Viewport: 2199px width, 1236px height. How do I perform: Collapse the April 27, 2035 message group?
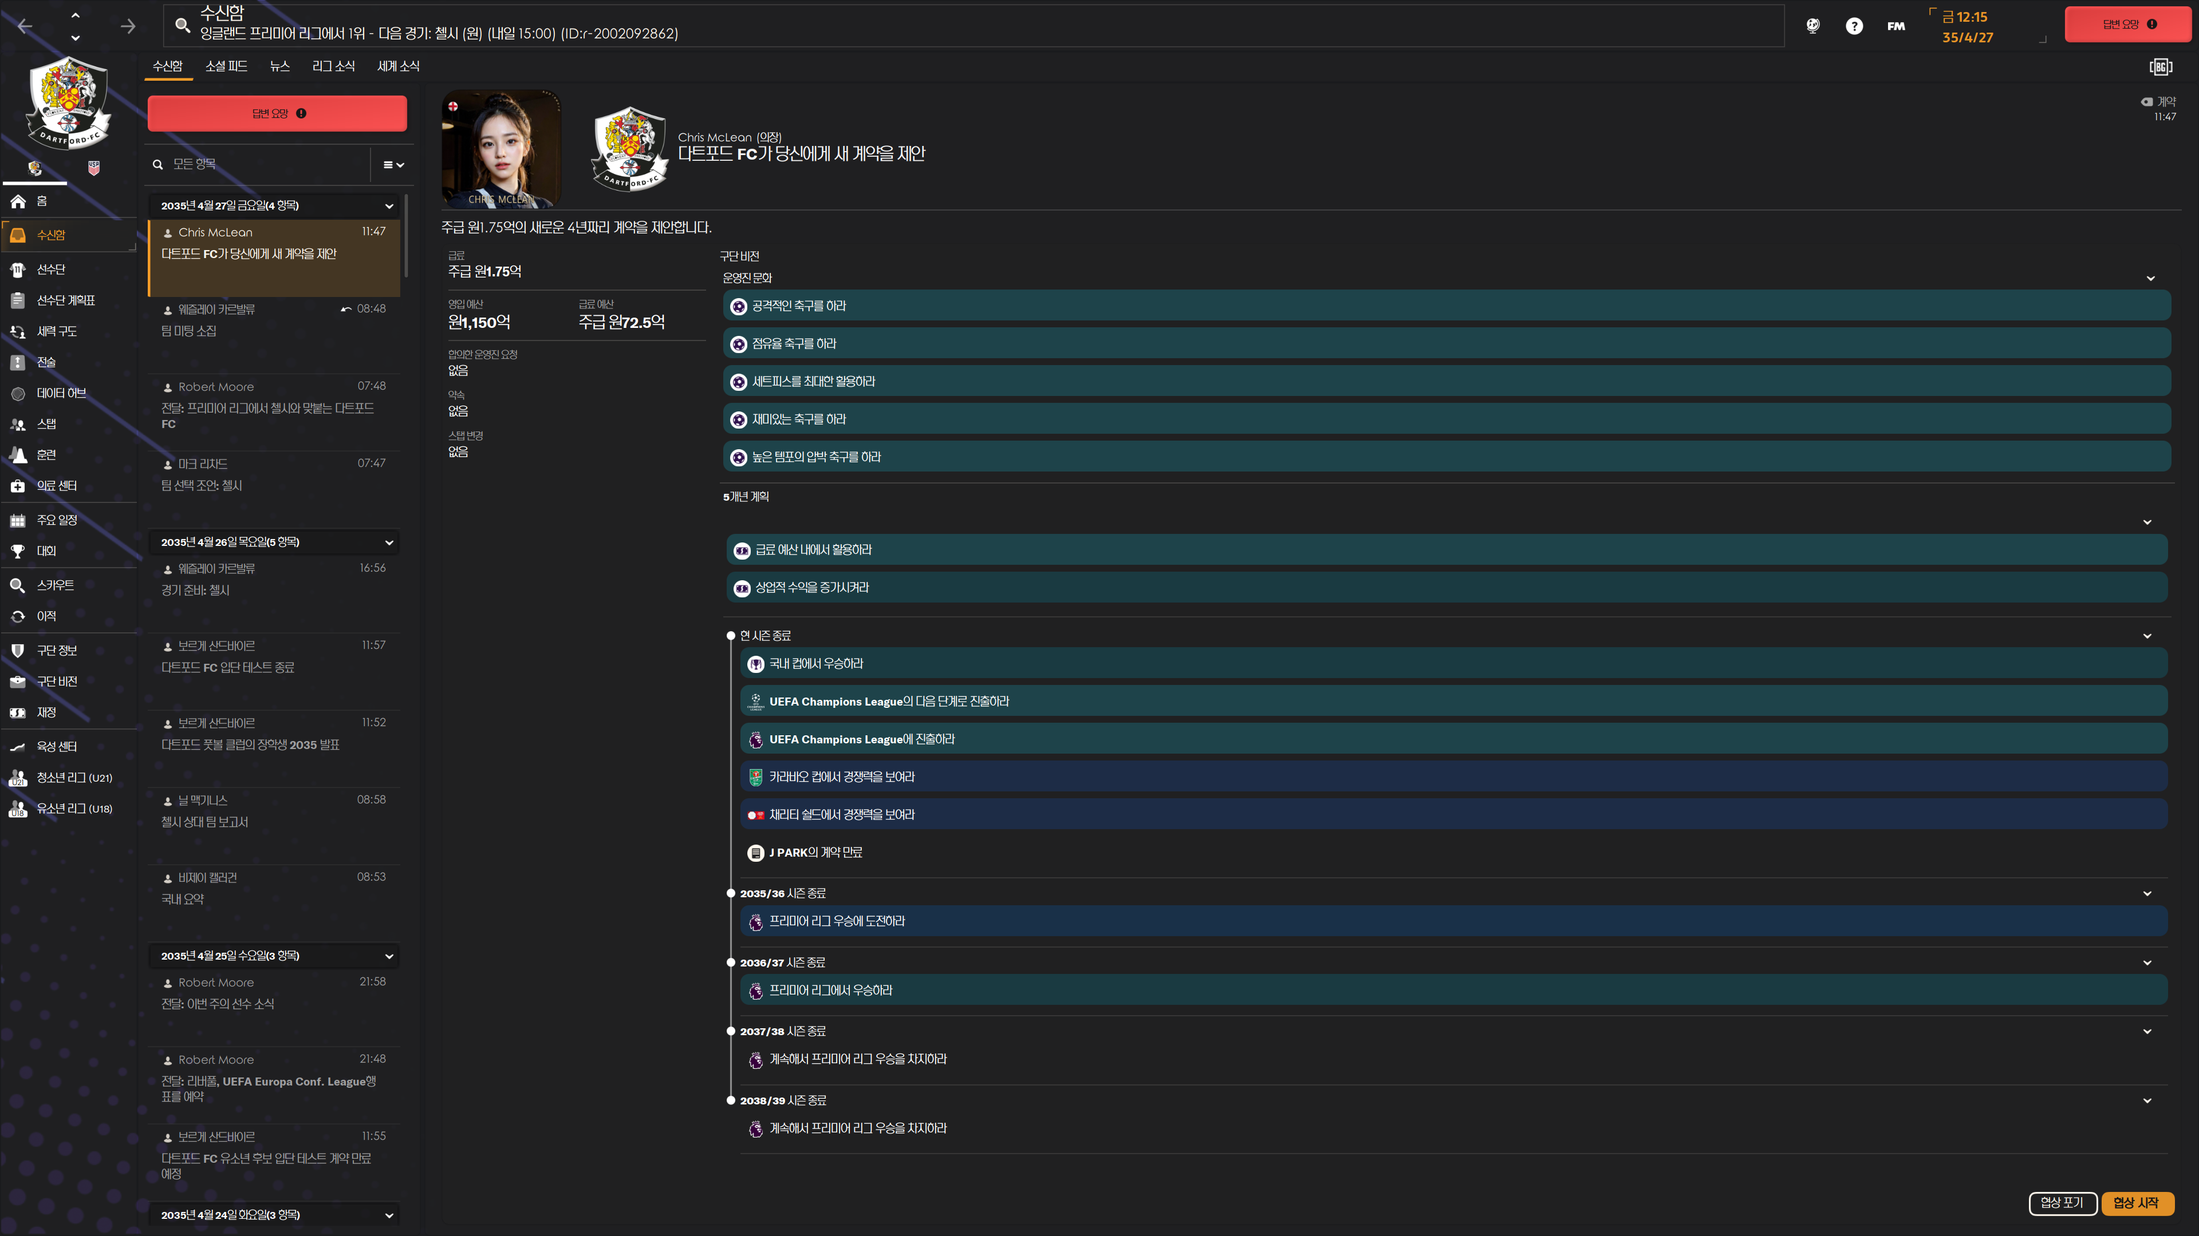tap(389, 205)
